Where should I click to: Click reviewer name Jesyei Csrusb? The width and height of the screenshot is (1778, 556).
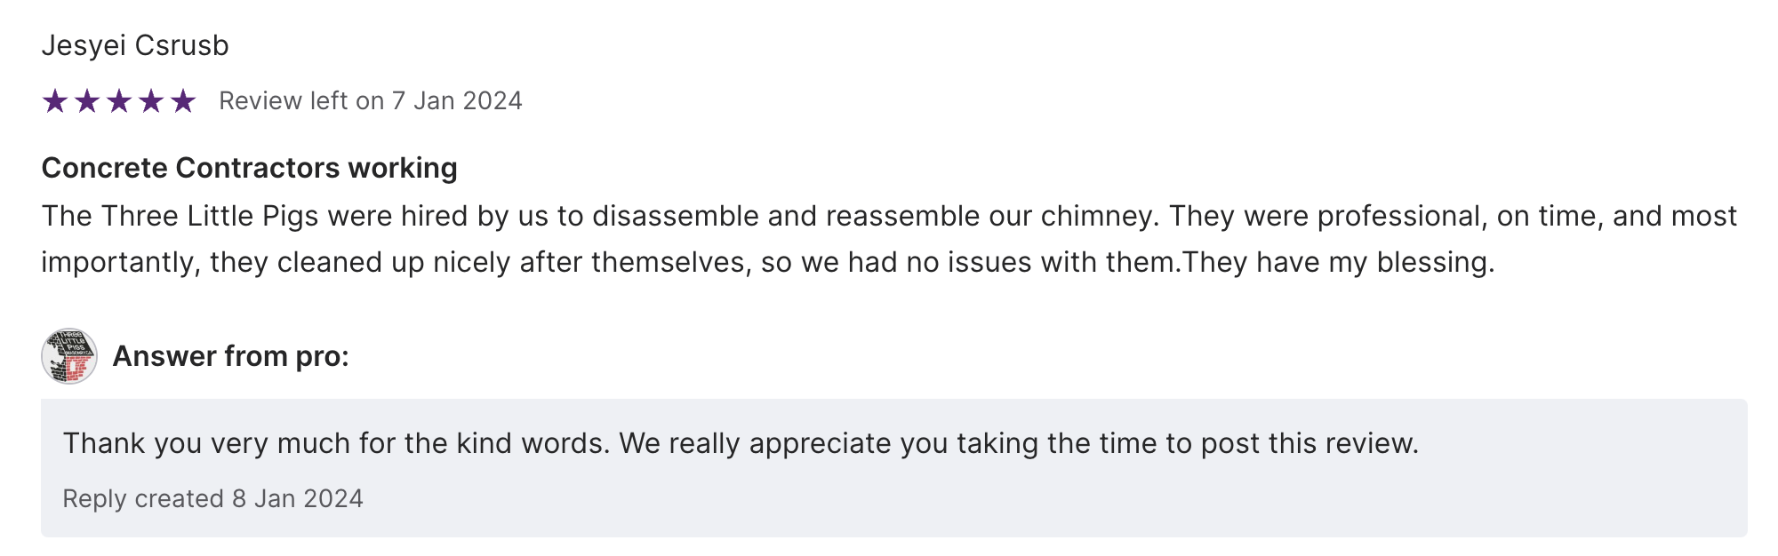135,45
